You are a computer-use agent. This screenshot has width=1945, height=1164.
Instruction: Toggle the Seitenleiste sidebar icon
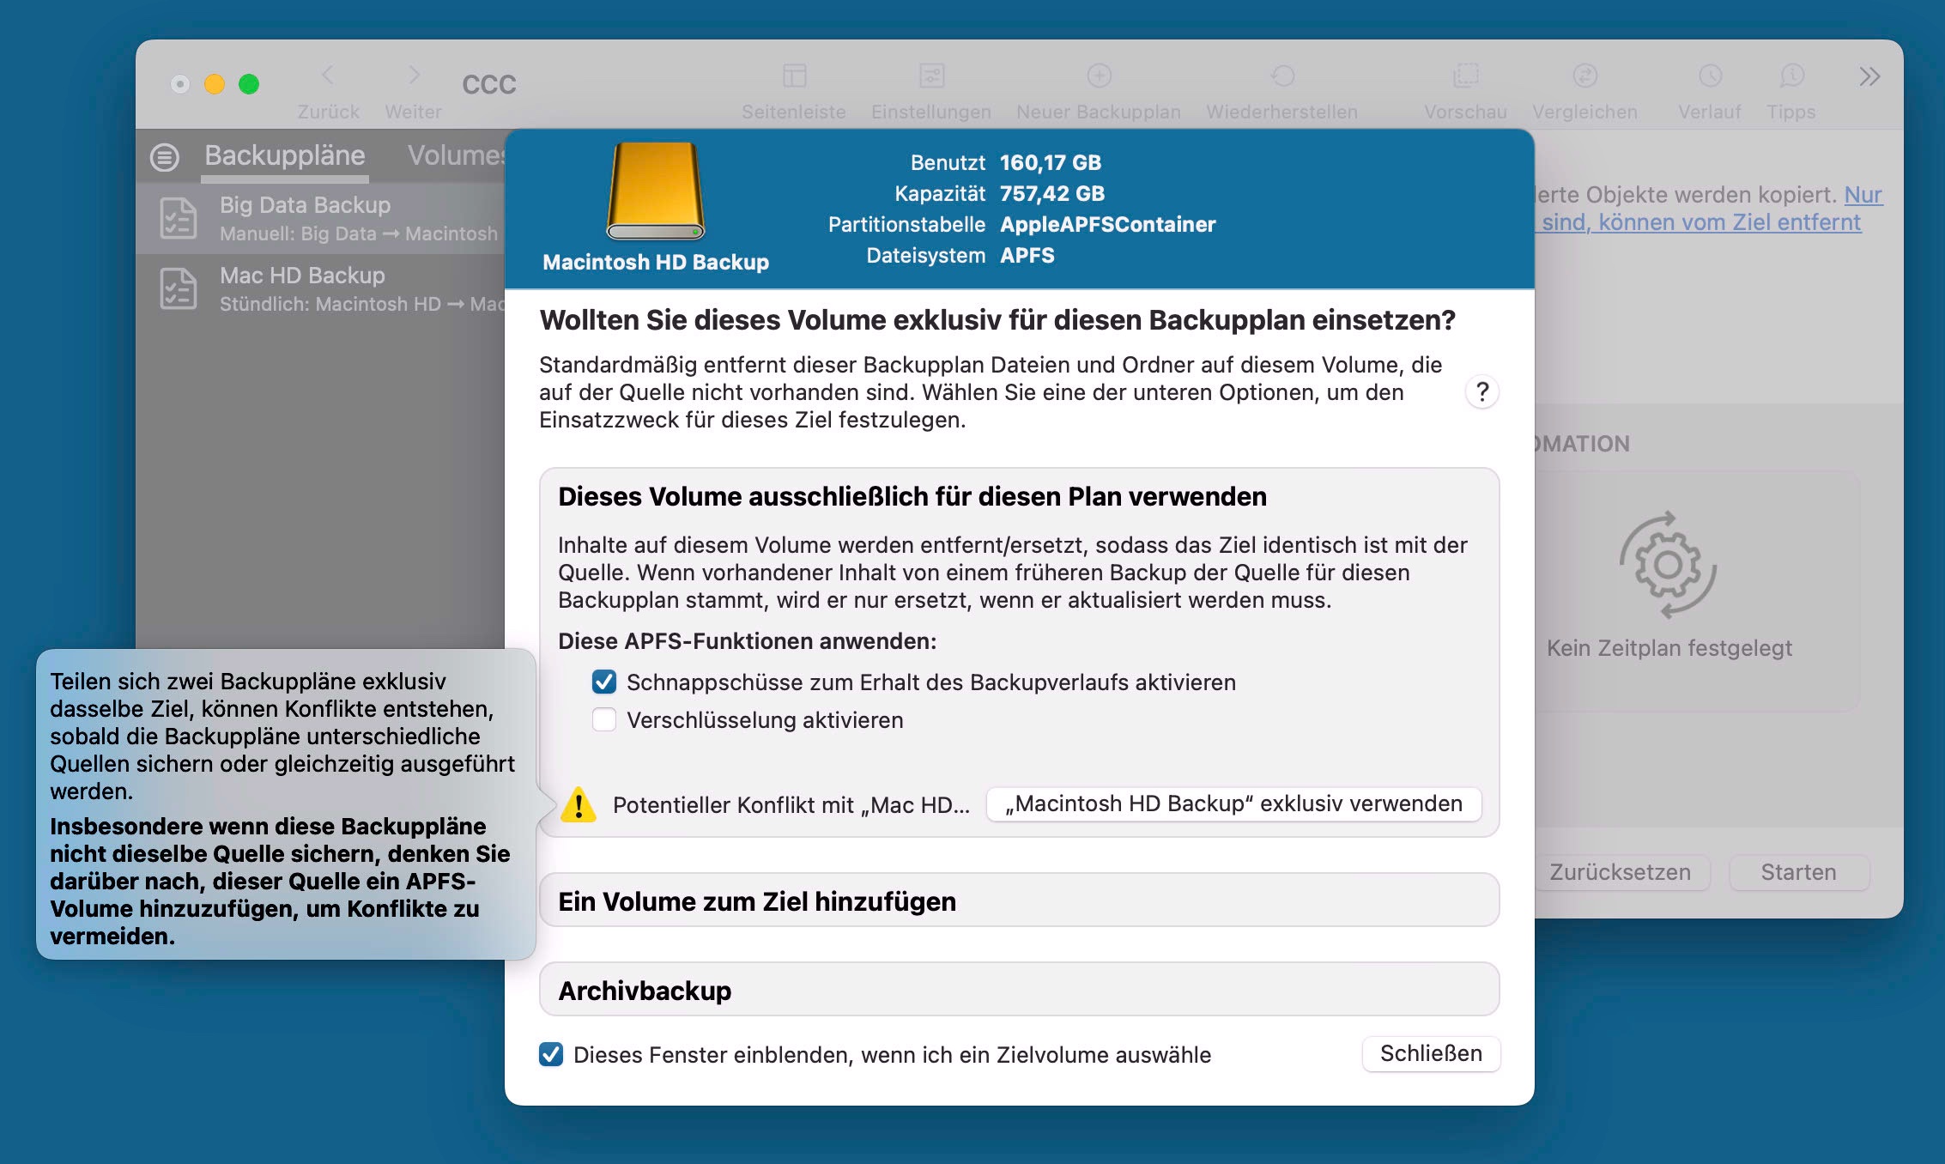point(794,76)
